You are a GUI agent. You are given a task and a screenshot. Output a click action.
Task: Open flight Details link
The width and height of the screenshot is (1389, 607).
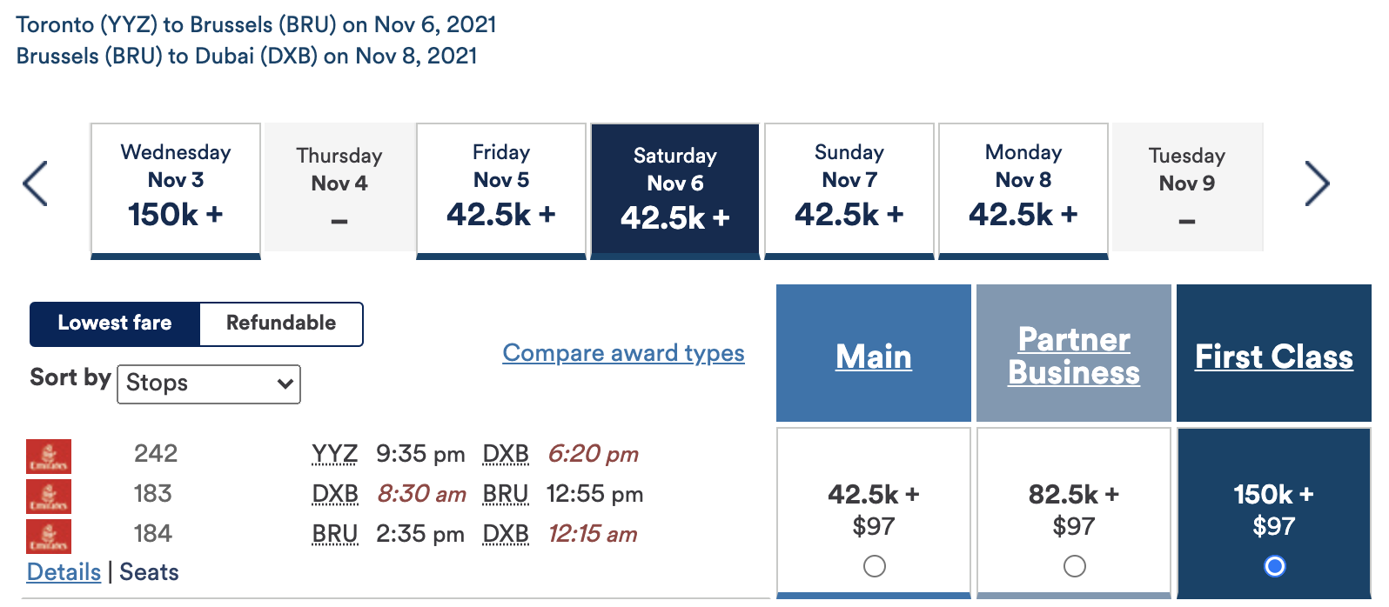point(64,572)
